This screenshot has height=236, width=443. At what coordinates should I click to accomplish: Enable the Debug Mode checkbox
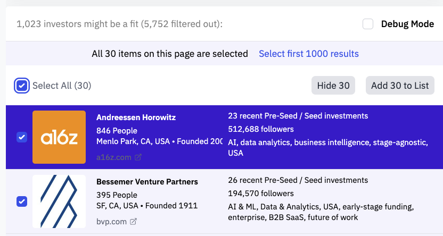tap(367, 24)
